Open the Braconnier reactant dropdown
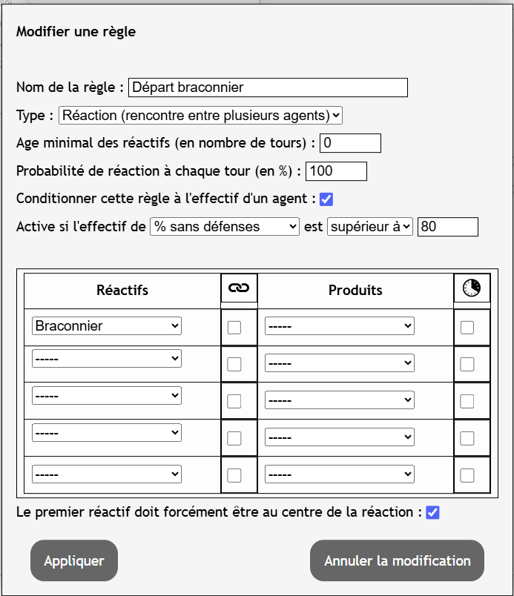Screen dimensions: 514x596 click(x=107, y=325)
